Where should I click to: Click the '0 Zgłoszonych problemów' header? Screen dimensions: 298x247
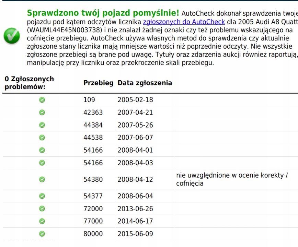pyautogui.click(x=29, y=83)
